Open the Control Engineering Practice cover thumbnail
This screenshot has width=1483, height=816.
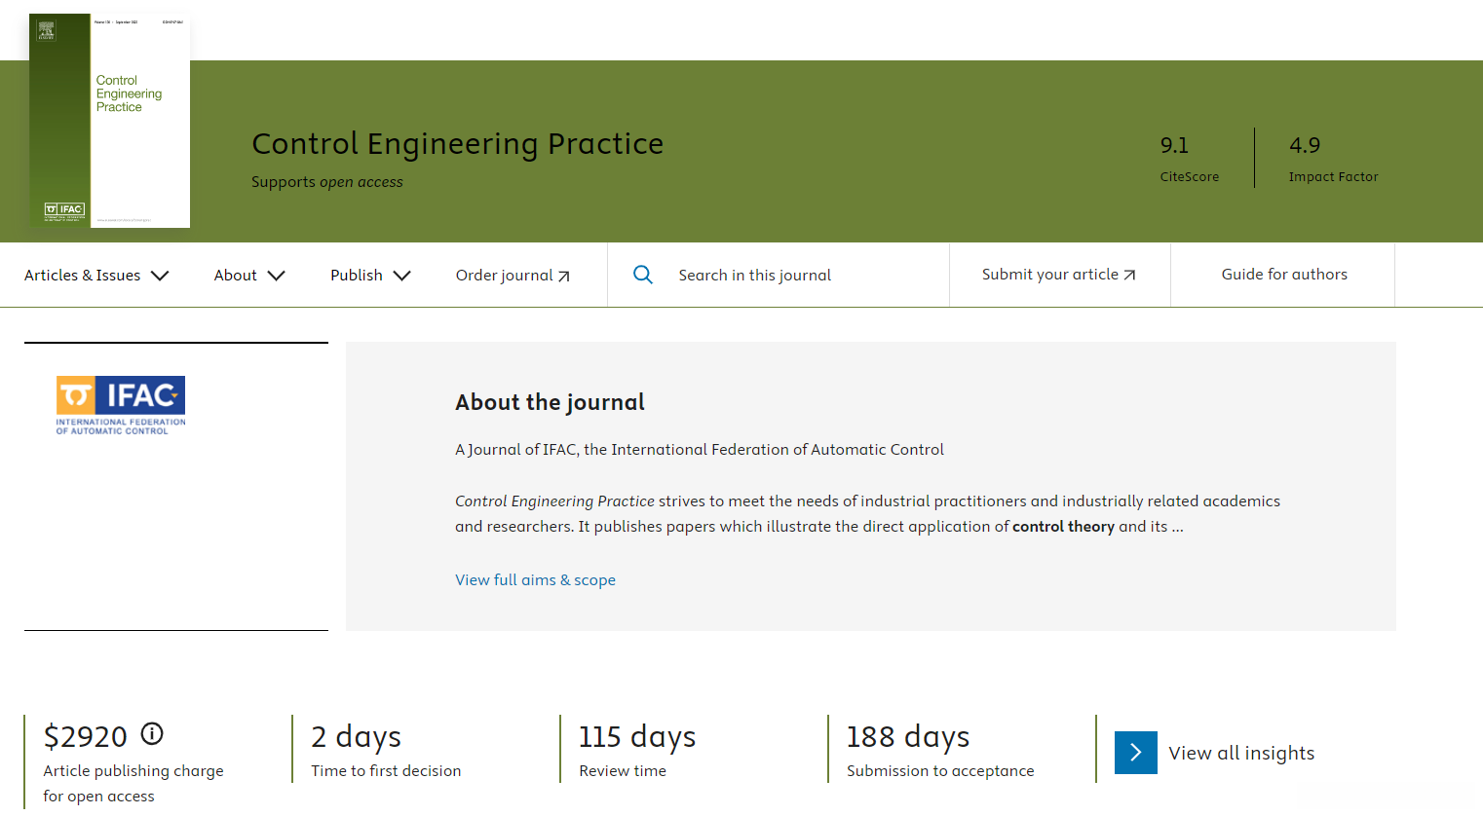pos(110,121)
